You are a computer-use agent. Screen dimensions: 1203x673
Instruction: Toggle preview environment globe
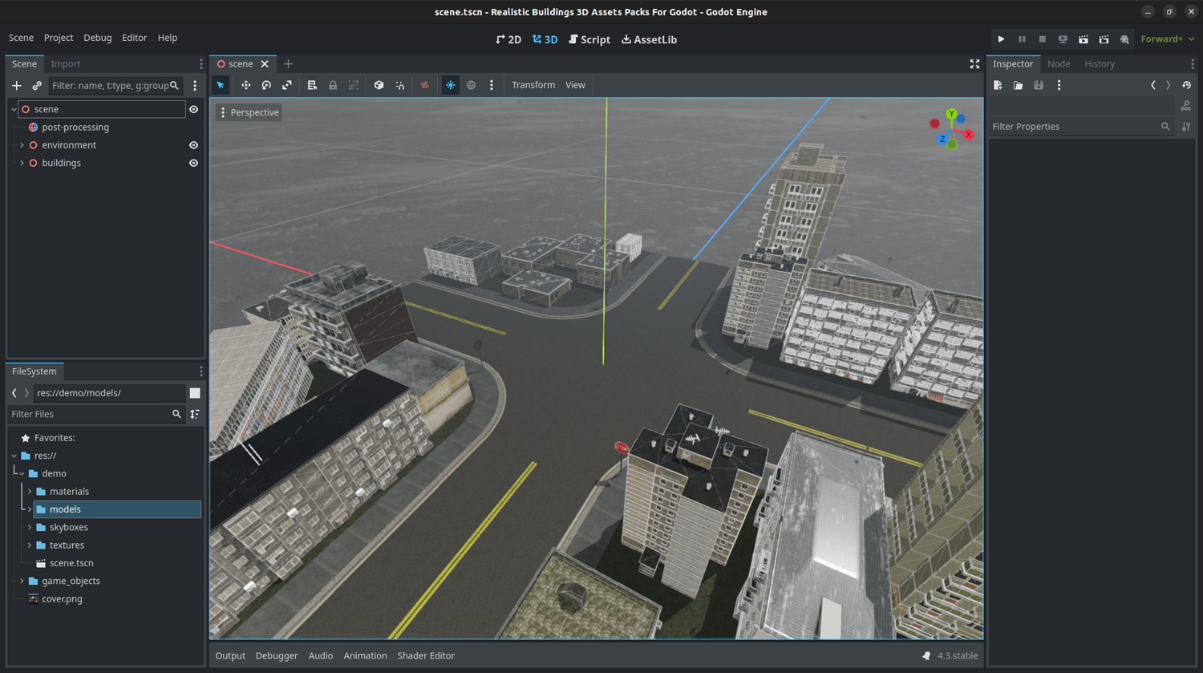click(471, 85)
